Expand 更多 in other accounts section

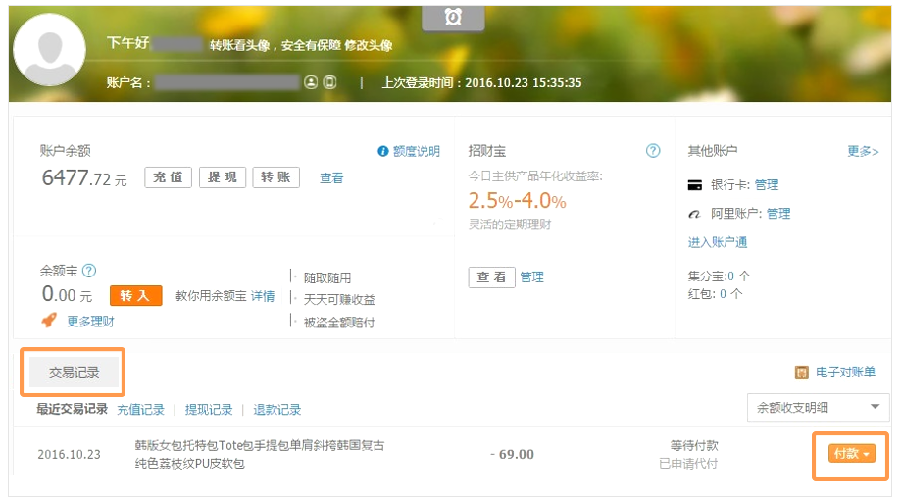863,151
